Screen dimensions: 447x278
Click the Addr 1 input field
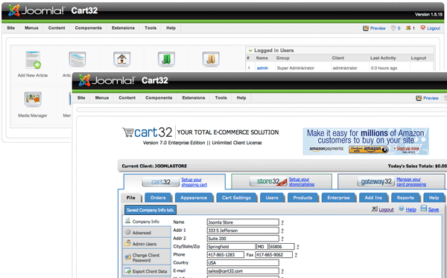(243, 230)
